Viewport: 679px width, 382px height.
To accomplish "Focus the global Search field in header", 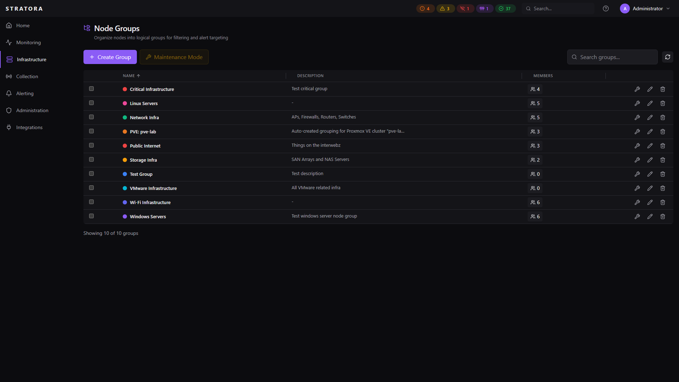I will click(558, 8).
